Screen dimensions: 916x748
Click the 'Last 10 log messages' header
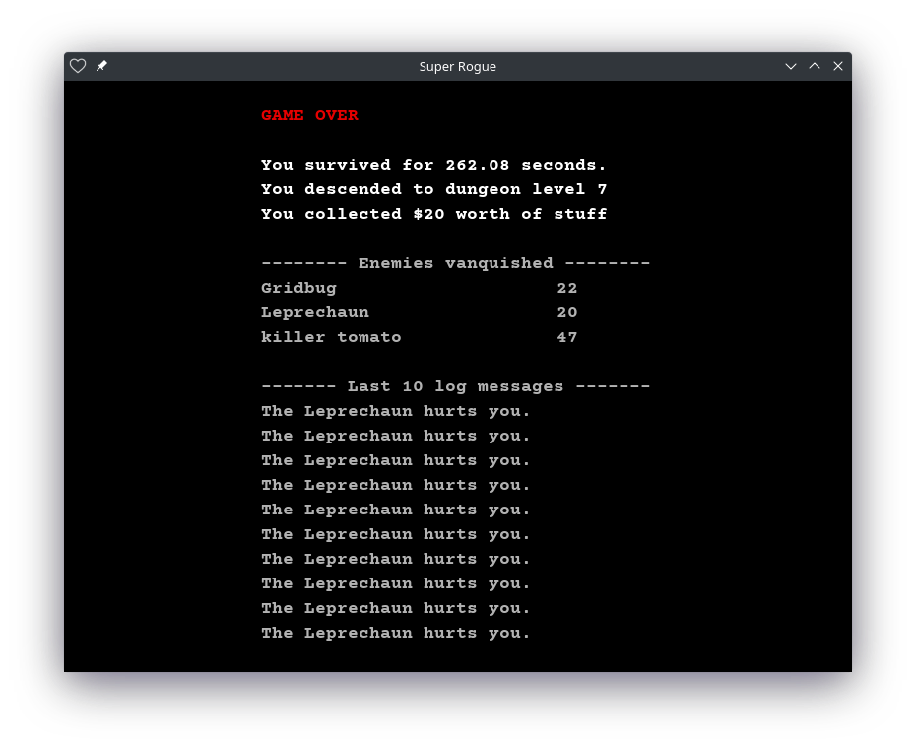tap(456, 386)
